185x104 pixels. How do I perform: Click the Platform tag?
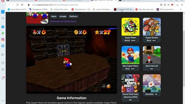click(x=73, y=16)
